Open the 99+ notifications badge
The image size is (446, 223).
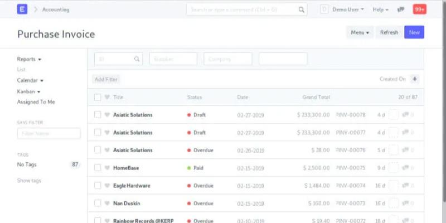coord(419,9)
